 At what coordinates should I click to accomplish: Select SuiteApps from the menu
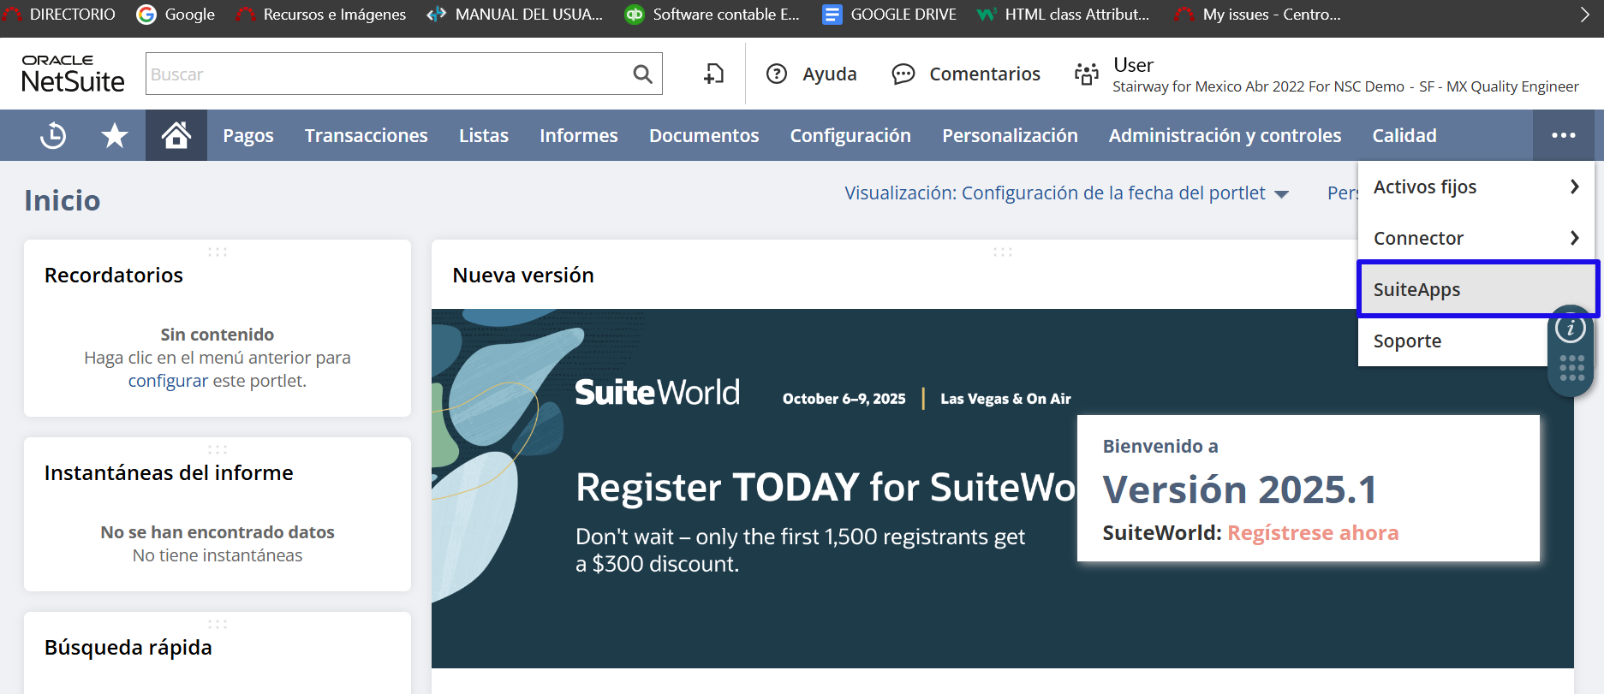click(x=1417, y=289)
